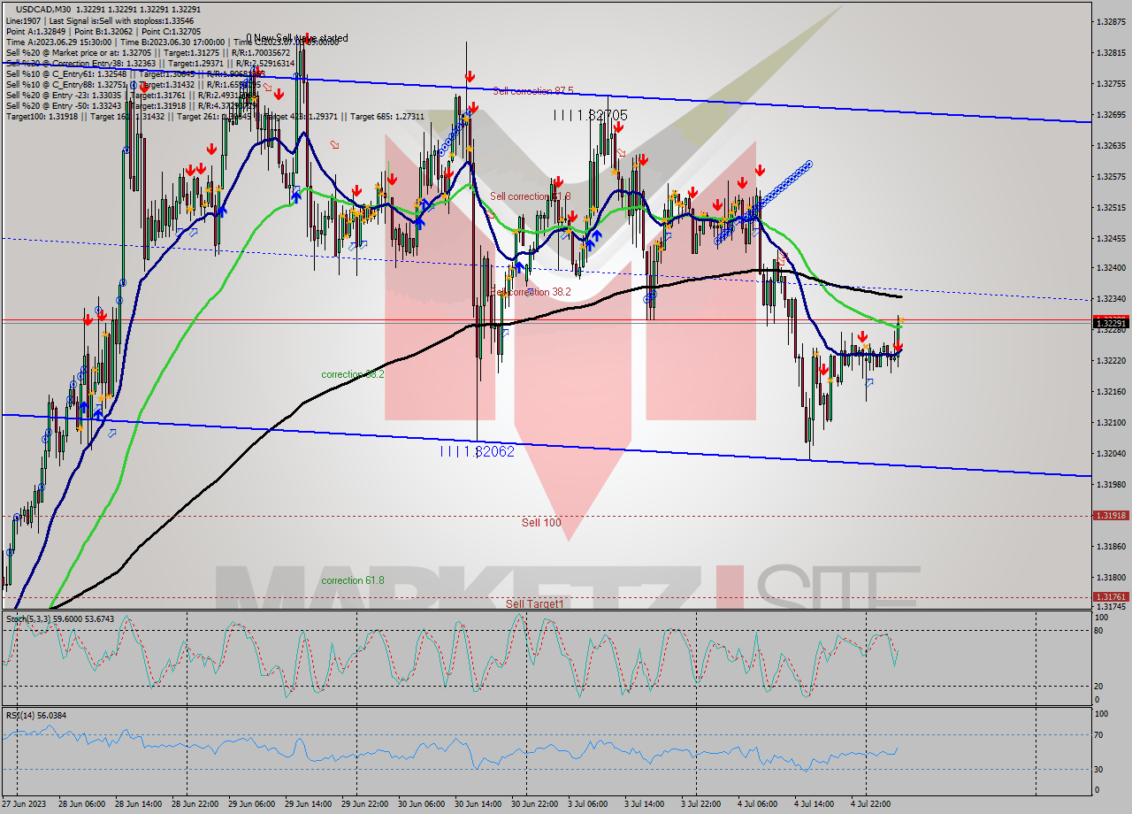Click the 80 level on Stochastic scale
The image size is (1132, 814).
[x=1099, y=631]
